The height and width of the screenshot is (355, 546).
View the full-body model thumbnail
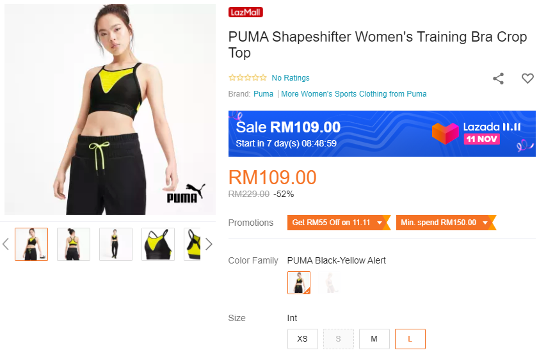tap(116, 244)
